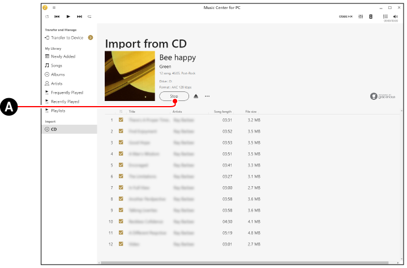
Task: Toggle the DSEE HX sound enhancement
Action: 345,17
